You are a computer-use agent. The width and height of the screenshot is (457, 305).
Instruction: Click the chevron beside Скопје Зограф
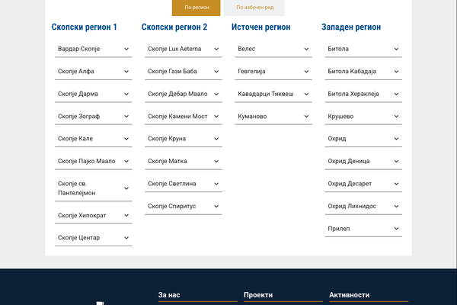coord(126,116)
